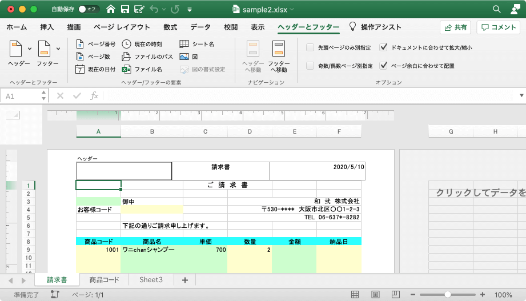Screen dimensions: 526x301
Task: Open the 表示 tab
Action: pyautogui.click(x=258, y=27)
